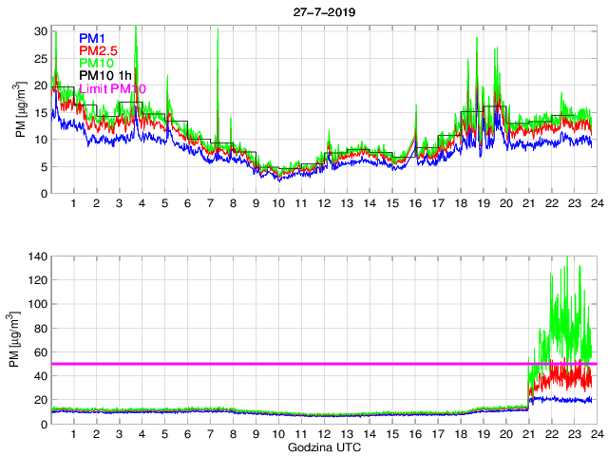Viewport: 608px width, 456px height.
Task: Click the Godzina UTC x-axis label
Action: (323, 446)
